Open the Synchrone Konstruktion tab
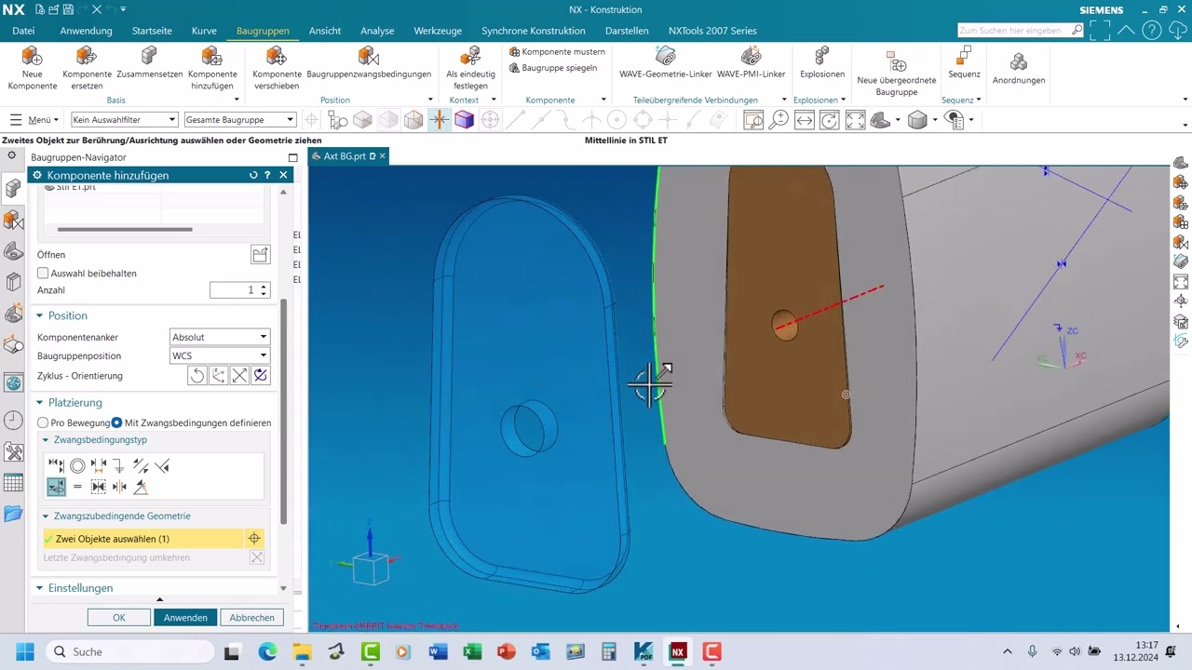 pyautogui.click(x=534, y=31)
